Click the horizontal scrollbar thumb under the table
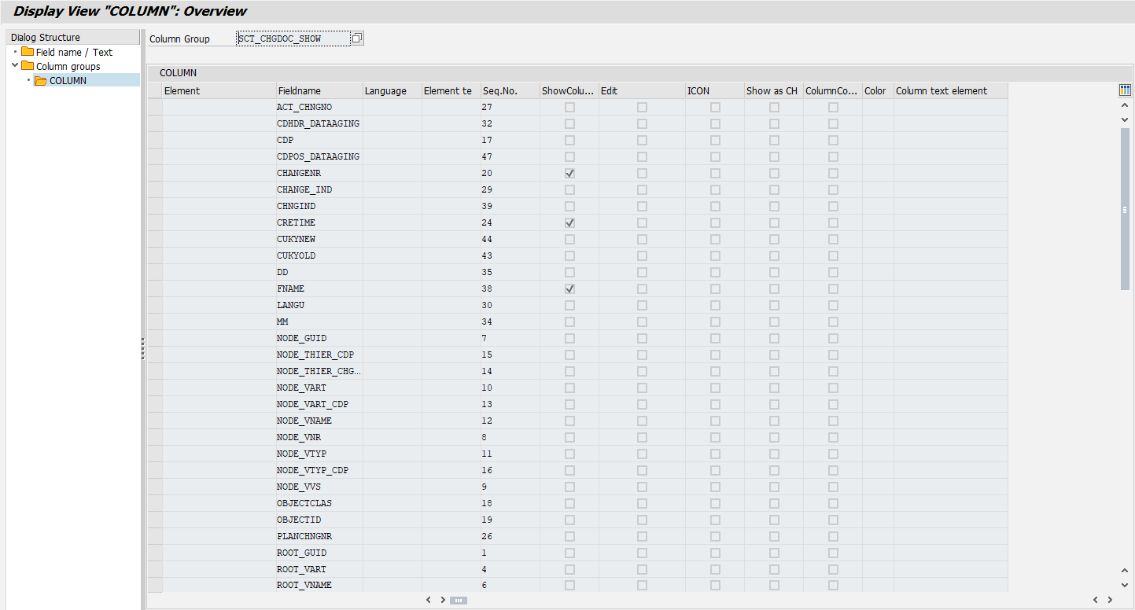This screenshot has width=1135, height=610. (459, 600)
